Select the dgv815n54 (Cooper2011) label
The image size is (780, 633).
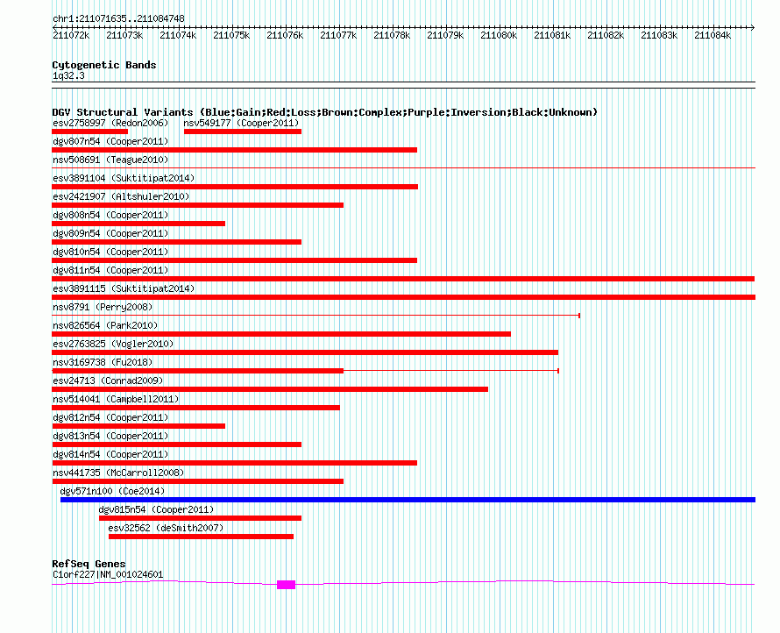(x=156, y=509)
